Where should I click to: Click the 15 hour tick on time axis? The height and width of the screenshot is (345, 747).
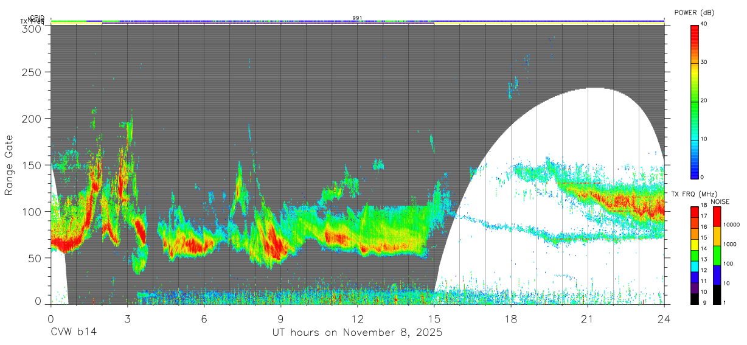pos(434,318)
